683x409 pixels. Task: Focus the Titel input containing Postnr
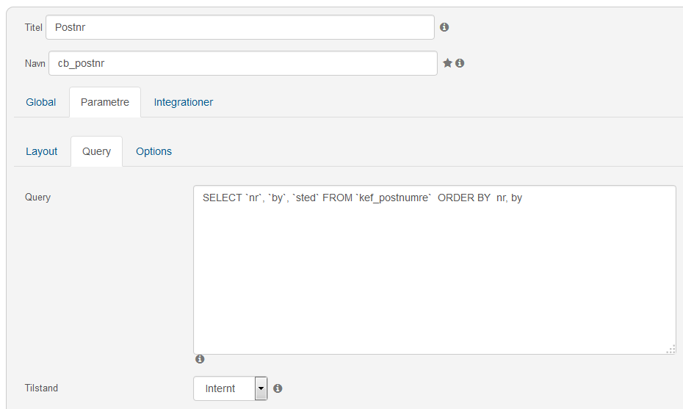pyautogui.click(x=240, y=27)
